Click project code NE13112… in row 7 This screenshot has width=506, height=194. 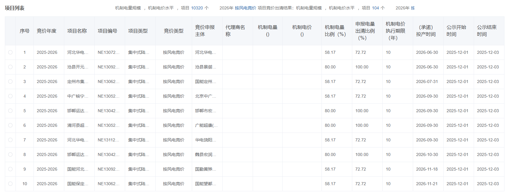point(108,140)
